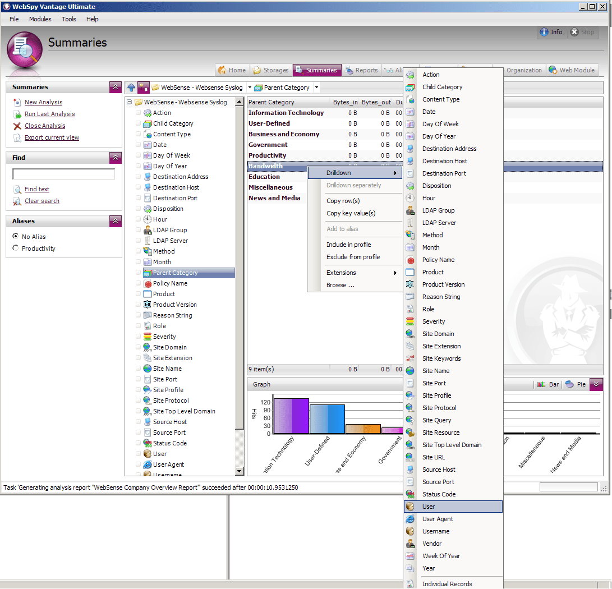
Task: Click inside the Find search input field
Action: (63, 174)
